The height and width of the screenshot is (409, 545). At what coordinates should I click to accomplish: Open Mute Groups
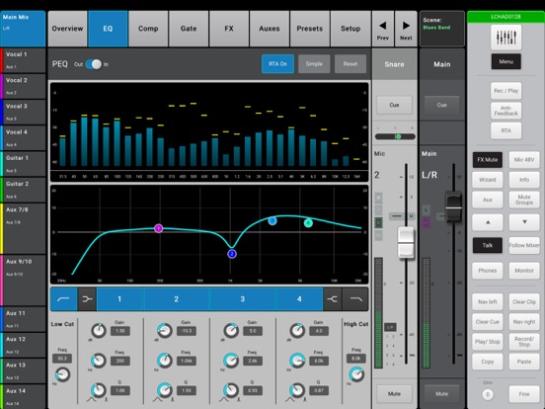tap(524, 200)
